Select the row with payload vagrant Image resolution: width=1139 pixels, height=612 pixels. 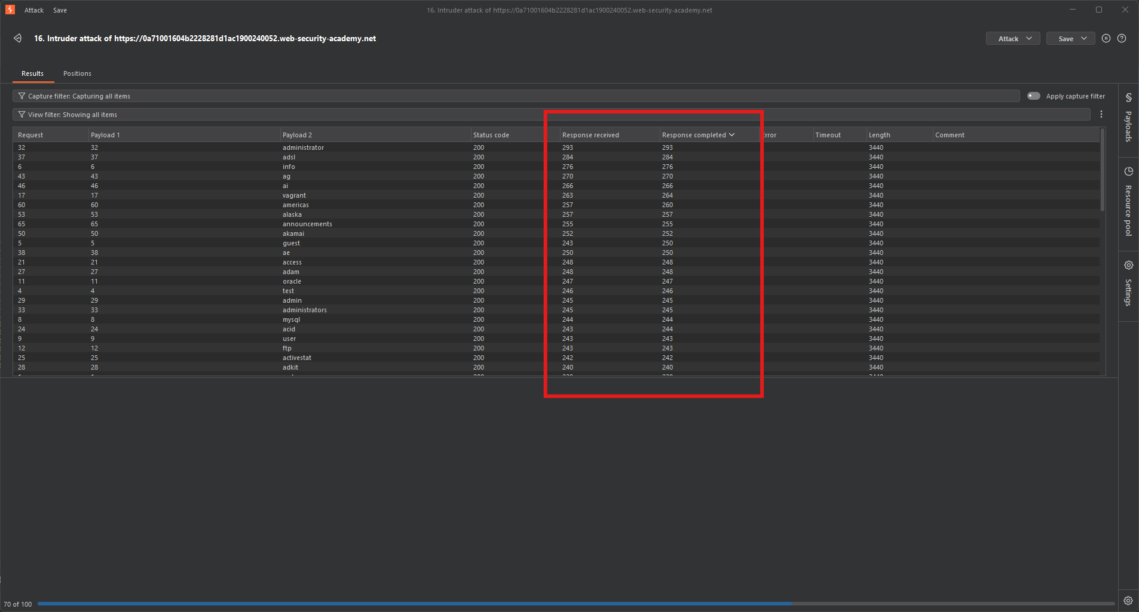point(556,195)
